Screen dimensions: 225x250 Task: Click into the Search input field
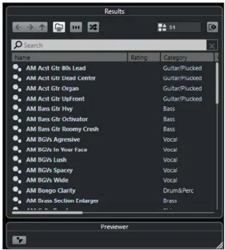click(109, 45)
